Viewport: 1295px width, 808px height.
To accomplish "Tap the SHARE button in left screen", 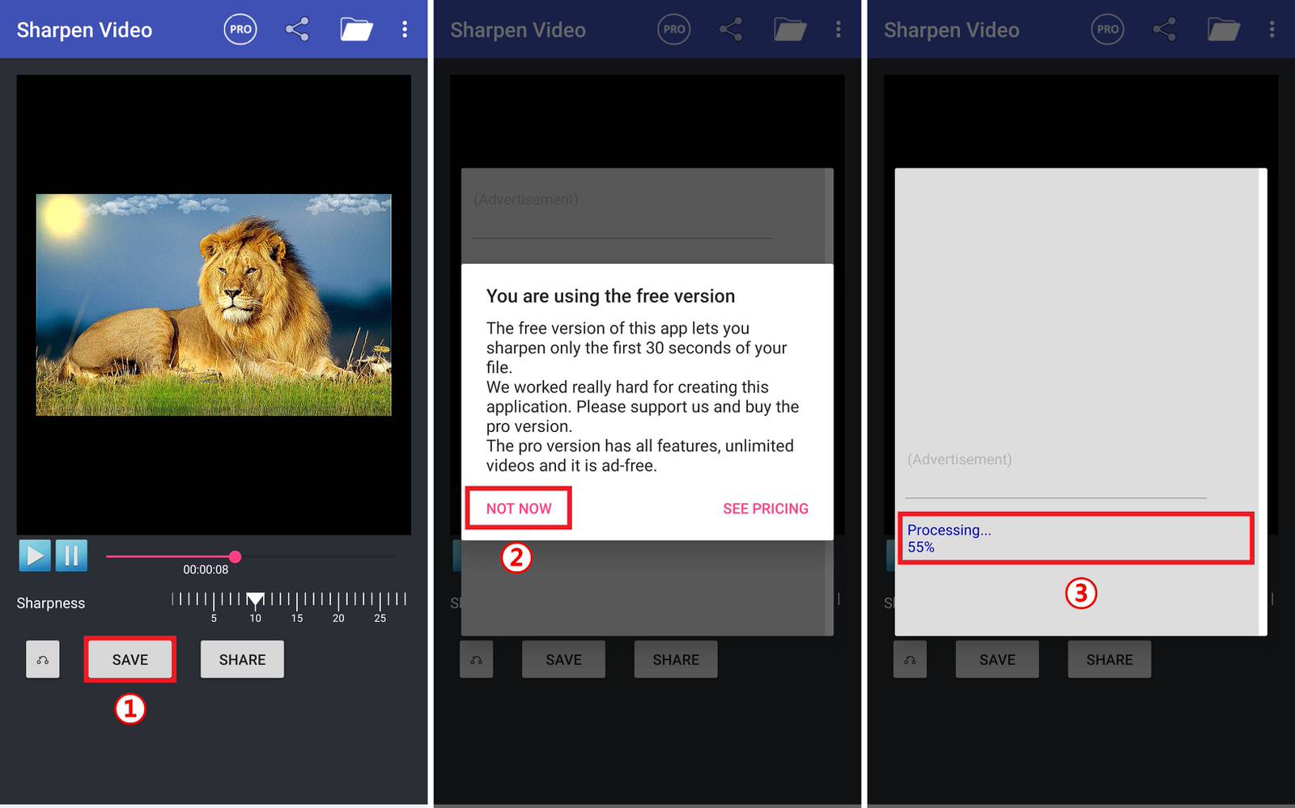I will click(x=242, y=659).
